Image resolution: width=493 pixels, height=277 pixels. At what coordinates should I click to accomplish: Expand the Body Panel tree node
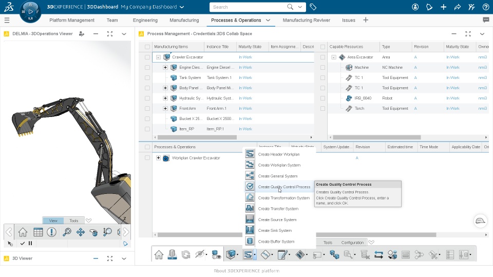click(x=165, y=88)
